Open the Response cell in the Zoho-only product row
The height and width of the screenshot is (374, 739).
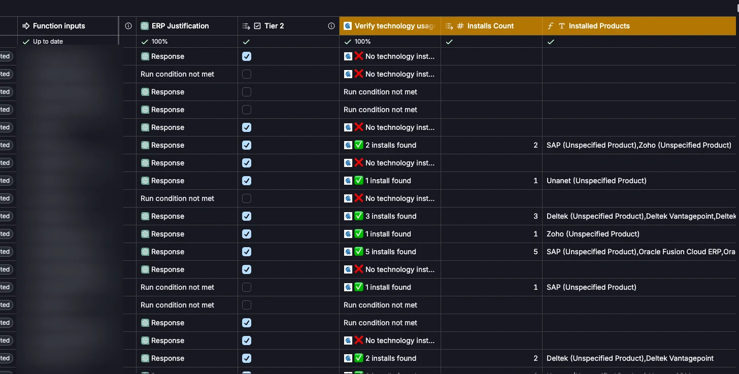187,234
